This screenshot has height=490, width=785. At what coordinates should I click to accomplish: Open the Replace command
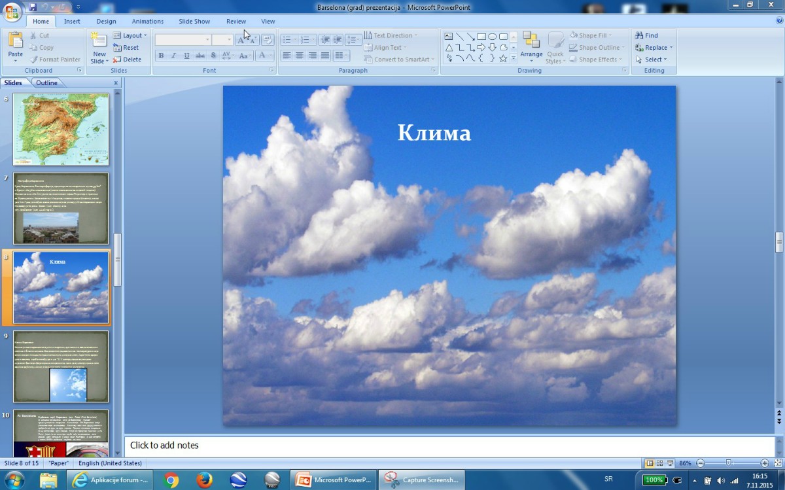[x=654, y=47]
